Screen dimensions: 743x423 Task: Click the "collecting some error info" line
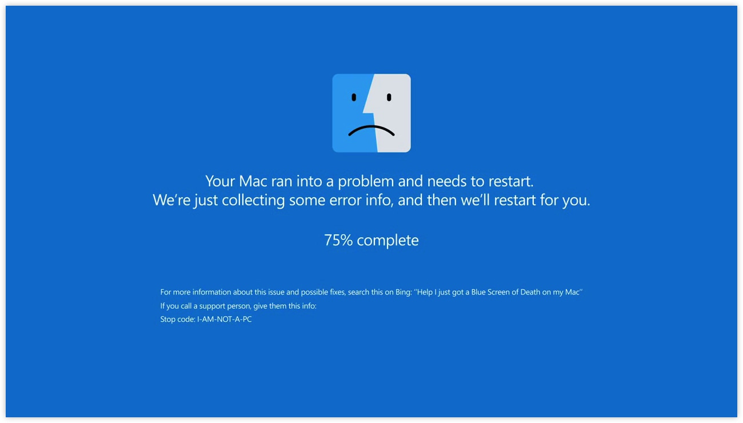371,200
